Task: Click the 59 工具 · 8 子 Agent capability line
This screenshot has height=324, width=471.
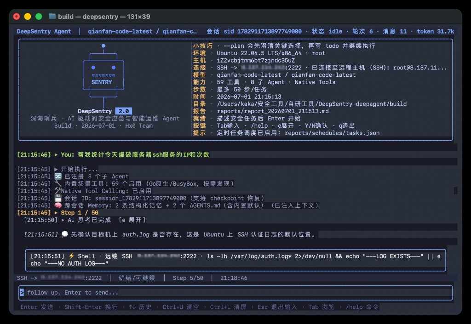Action: click(x=276, y=82)
